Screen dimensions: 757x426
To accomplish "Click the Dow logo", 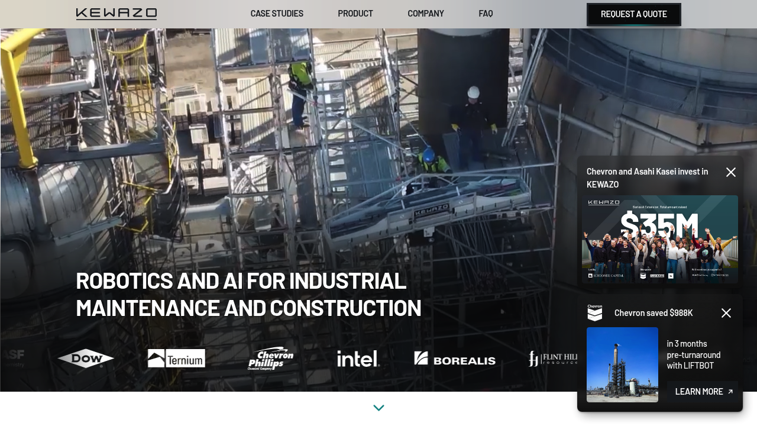I will point(86,359).
